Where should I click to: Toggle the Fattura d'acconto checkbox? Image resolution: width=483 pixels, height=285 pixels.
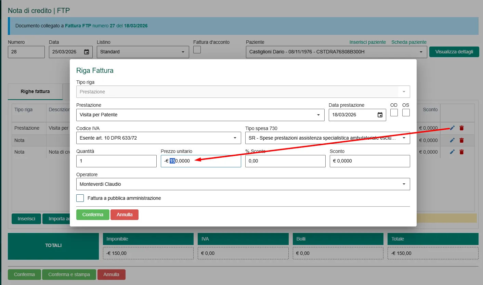click(197, 50)
